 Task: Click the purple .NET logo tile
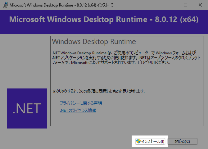(x=27, y=109)
